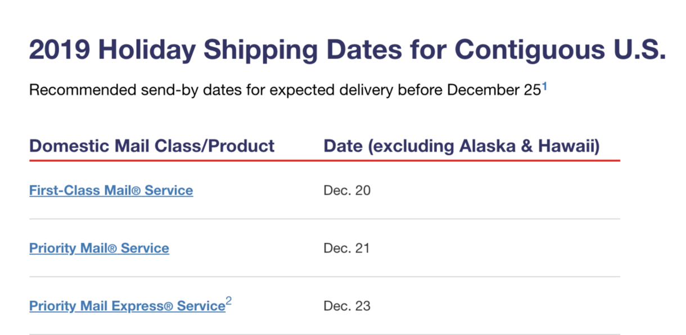Click the ® symbol in First-Class Mail link
Image resolution: width=686 pixels, height=335 pixels.
click(137, 191)
